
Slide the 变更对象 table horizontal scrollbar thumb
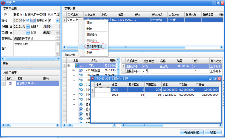coord(126,47)
